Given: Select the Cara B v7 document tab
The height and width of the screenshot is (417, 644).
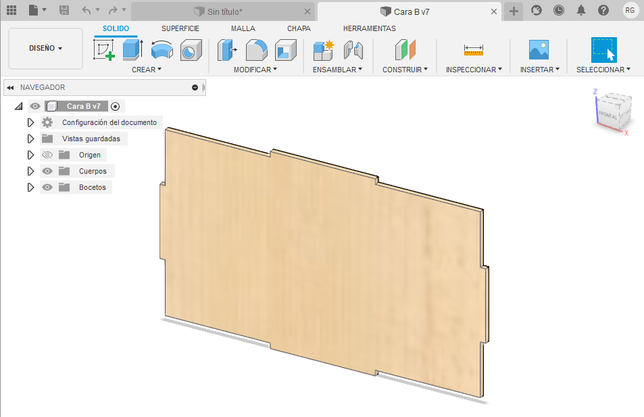Looking at the screenshot, I should (x=409, y=11).
